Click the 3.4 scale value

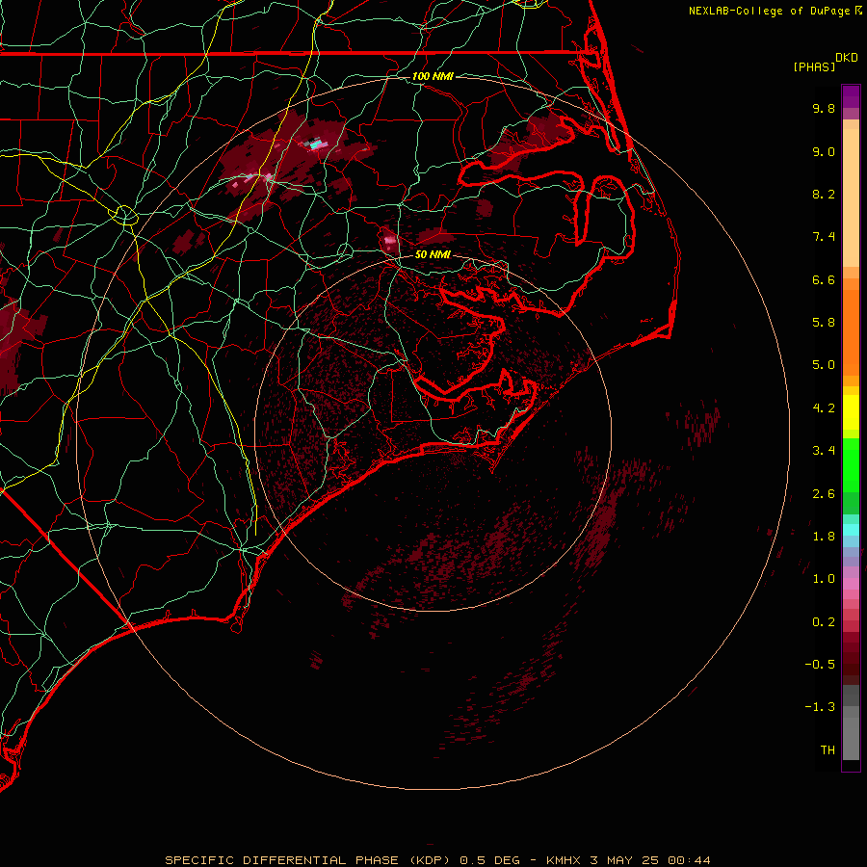click(x=824, y=451)
